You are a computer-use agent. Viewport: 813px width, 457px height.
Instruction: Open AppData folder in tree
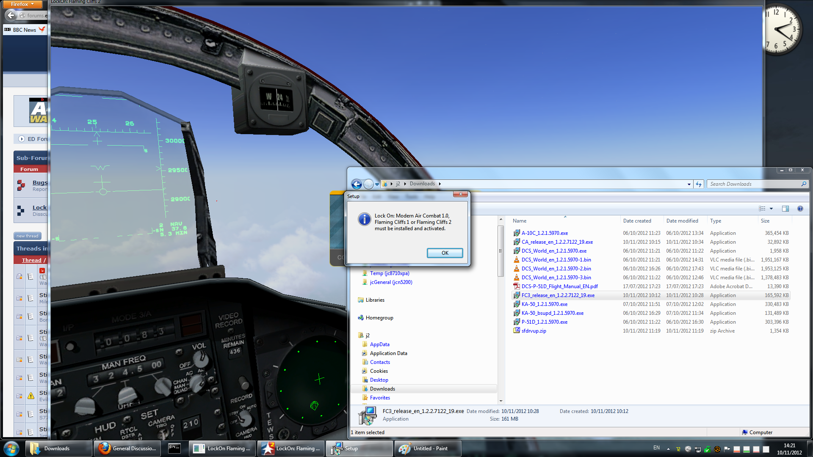tap(379, 344)
